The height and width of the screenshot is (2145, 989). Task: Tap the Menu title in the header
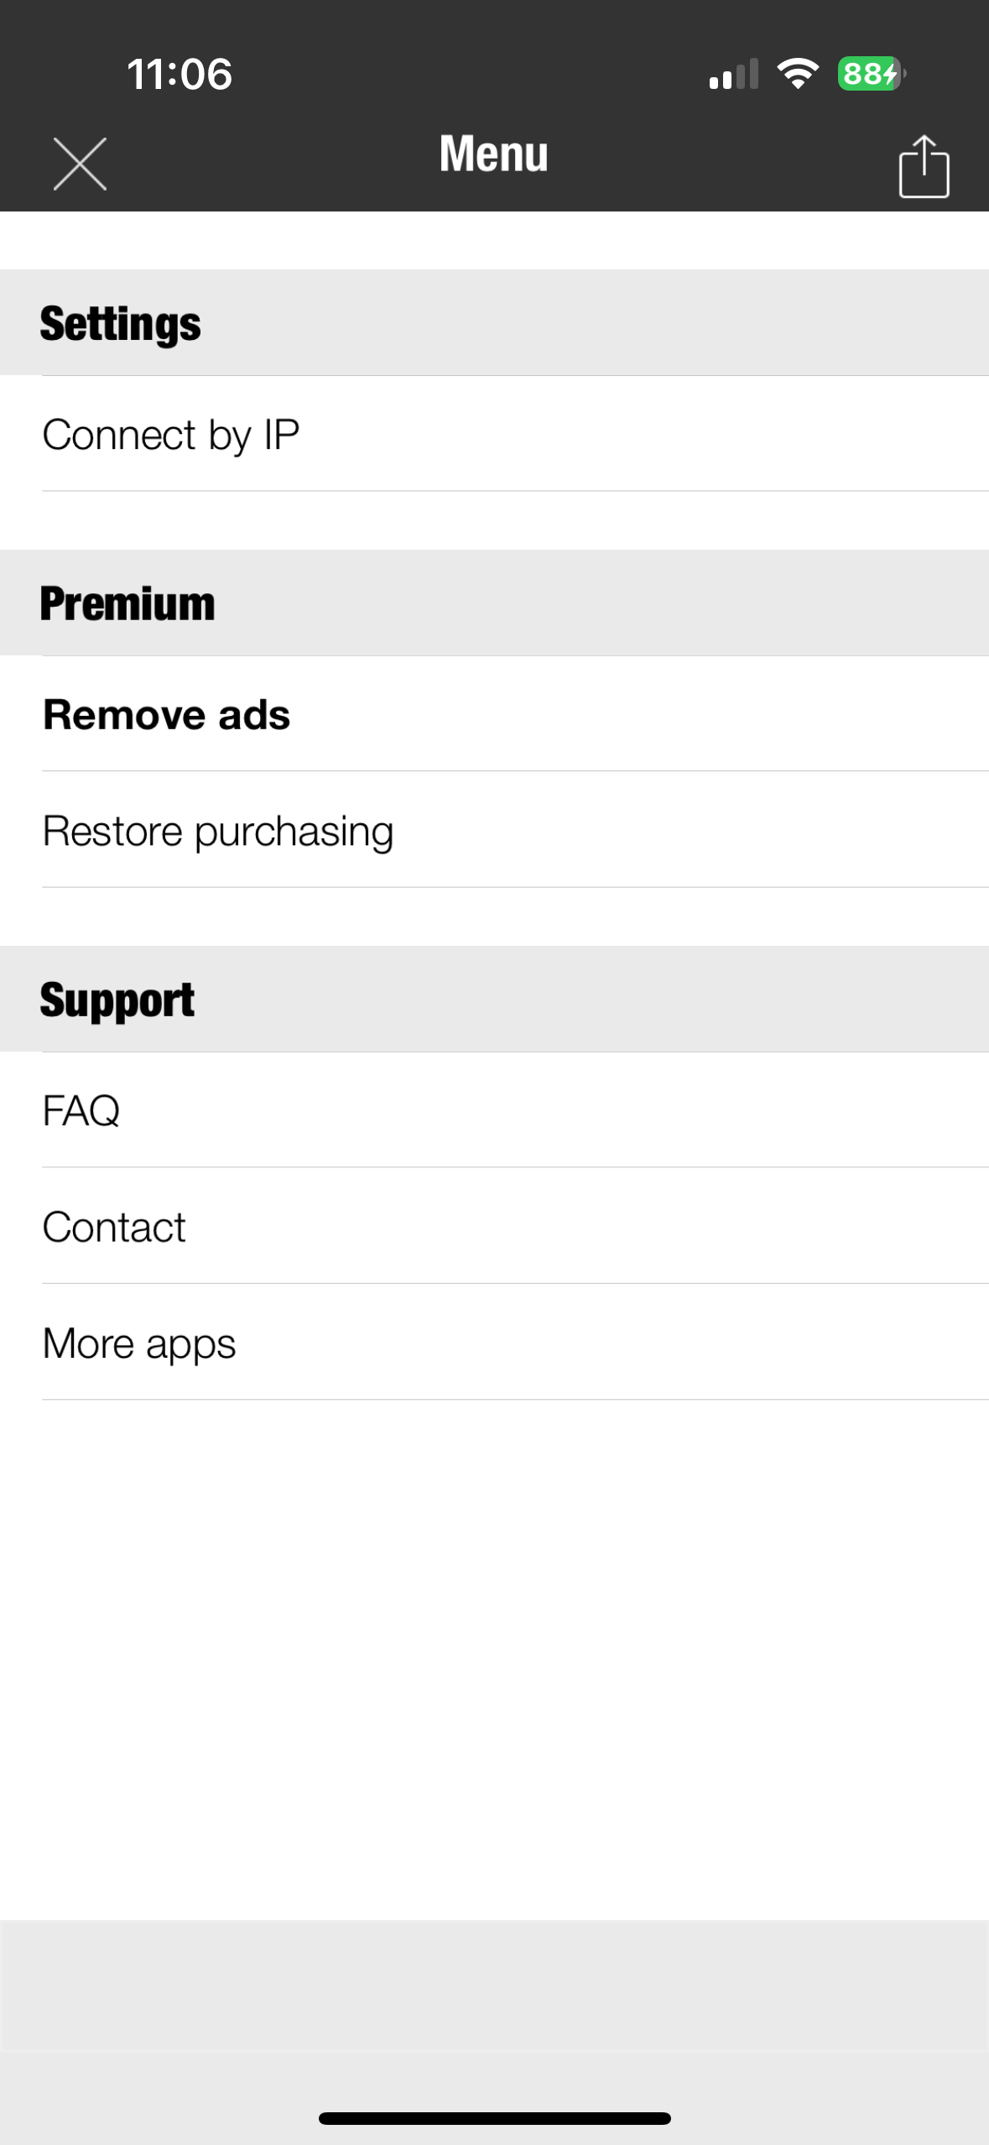[494, 154]
